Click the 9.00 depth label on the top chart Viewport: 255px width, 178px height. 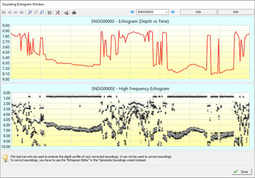(6, 79)
